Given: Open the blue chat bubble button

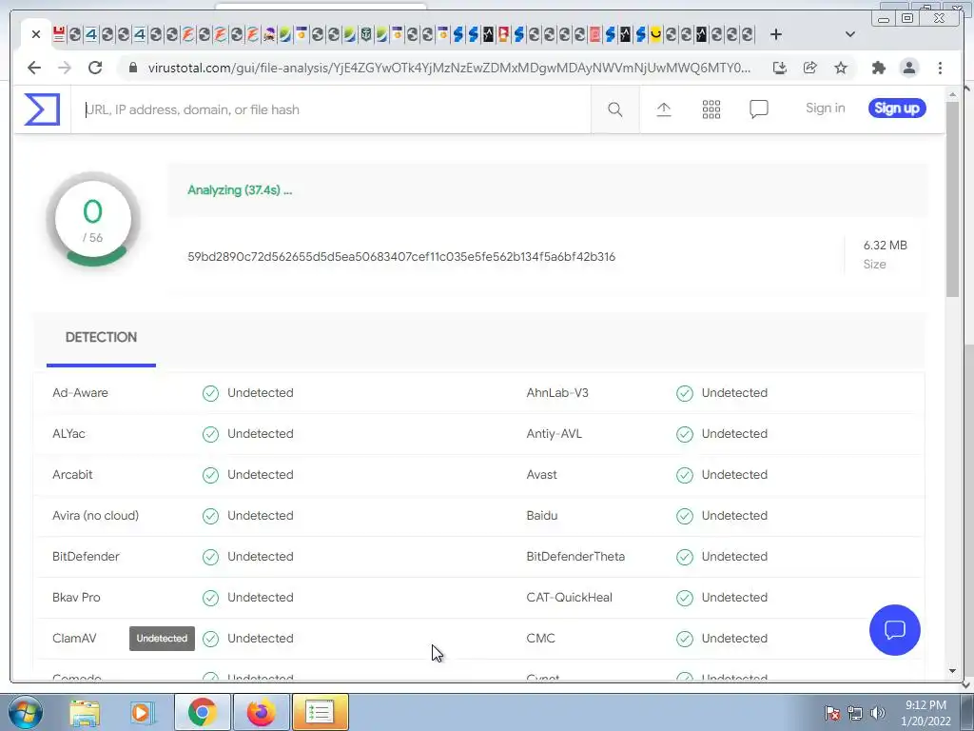Looking at the screenshot, I should point(894,630).
